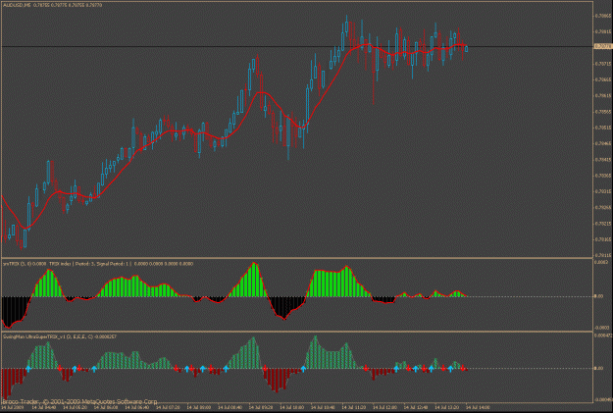The image size is (613, 413).
Task: Click the 14 Jul 2009 date label on the time axis
Action: tap(13, 407)
